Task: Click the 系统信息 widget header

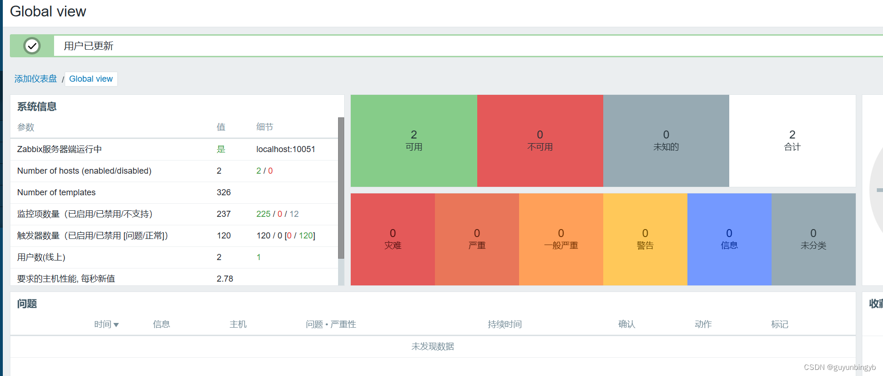Action: (x=37, y=107)
